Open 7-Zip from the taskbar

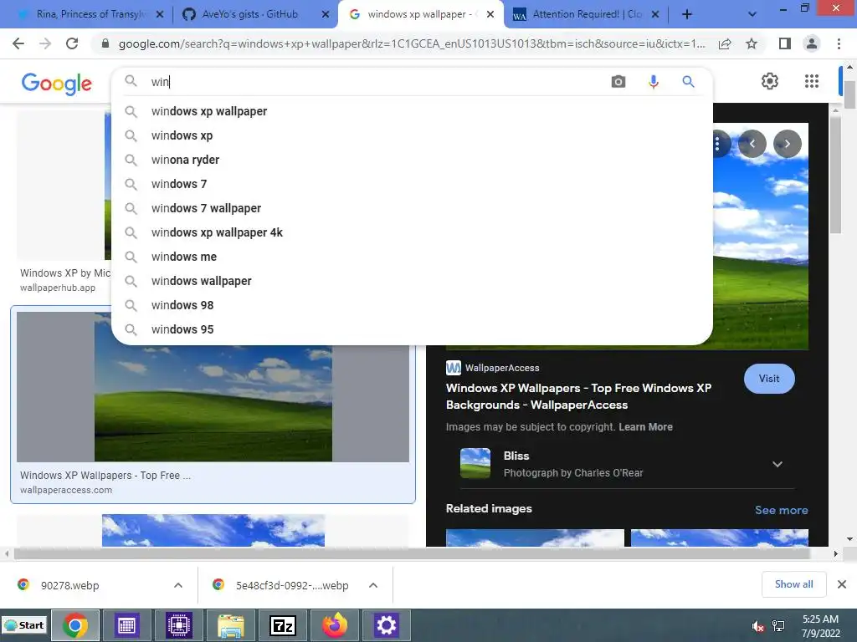pyautogui.click(x=283, y=625)
